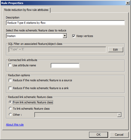Check Reduce if node is a sink

10,88
